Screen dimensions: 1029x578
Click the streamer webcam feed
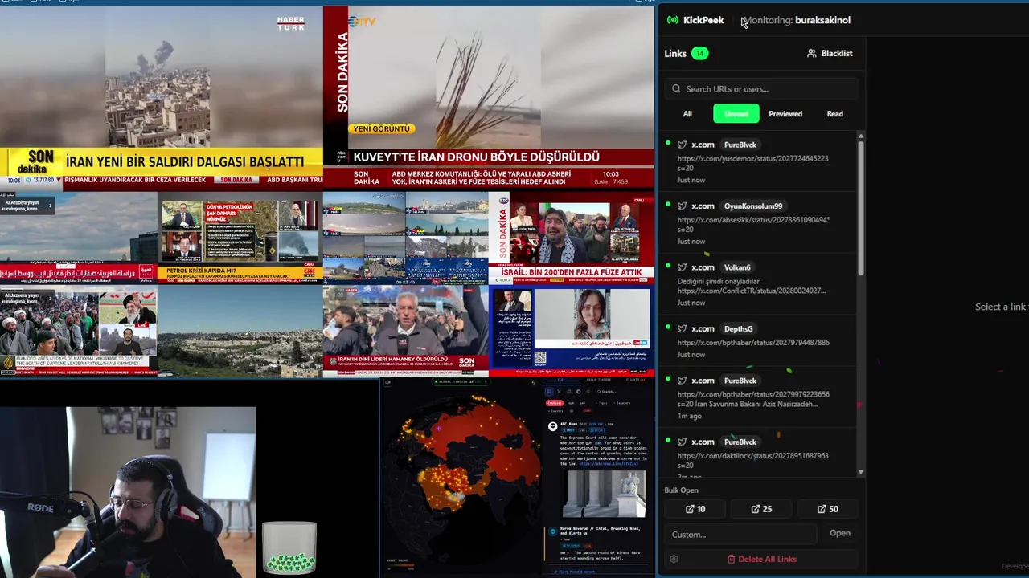coord(129,491)
